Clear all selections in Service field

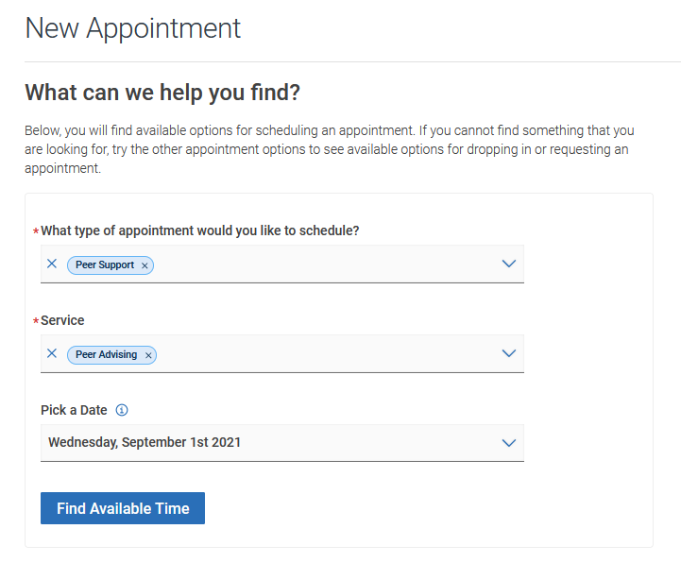(52, 353)
